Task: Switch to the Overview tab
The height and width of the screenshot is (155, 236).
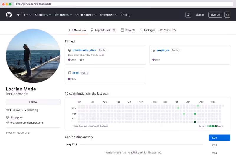Action: pyautogui.click(x=78, y=30)
